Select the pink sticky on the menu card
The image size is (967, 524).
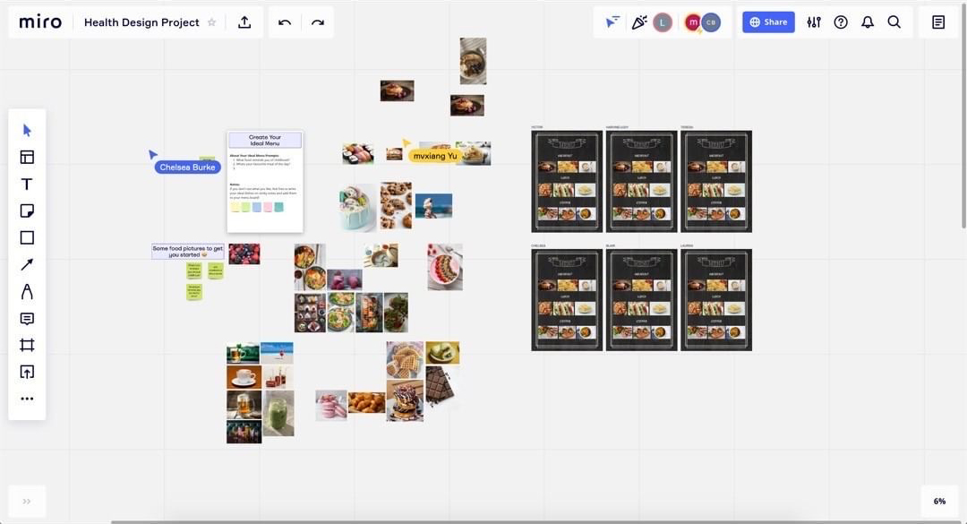268,208
